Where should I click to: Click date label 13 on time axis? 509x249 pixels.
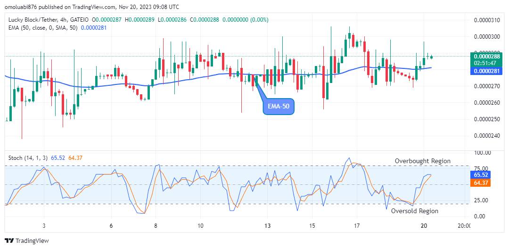point(268,226)
